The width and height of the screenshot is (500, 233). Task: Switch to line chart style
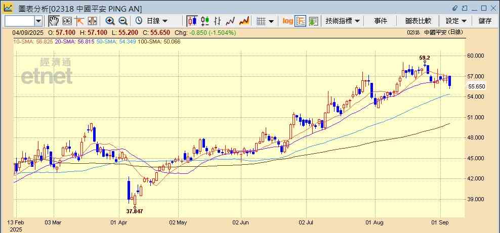(x=230, y=21)
